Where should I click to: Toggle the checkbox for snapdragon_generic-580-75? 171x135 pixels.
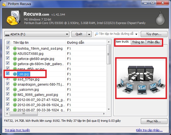point(8,84)
